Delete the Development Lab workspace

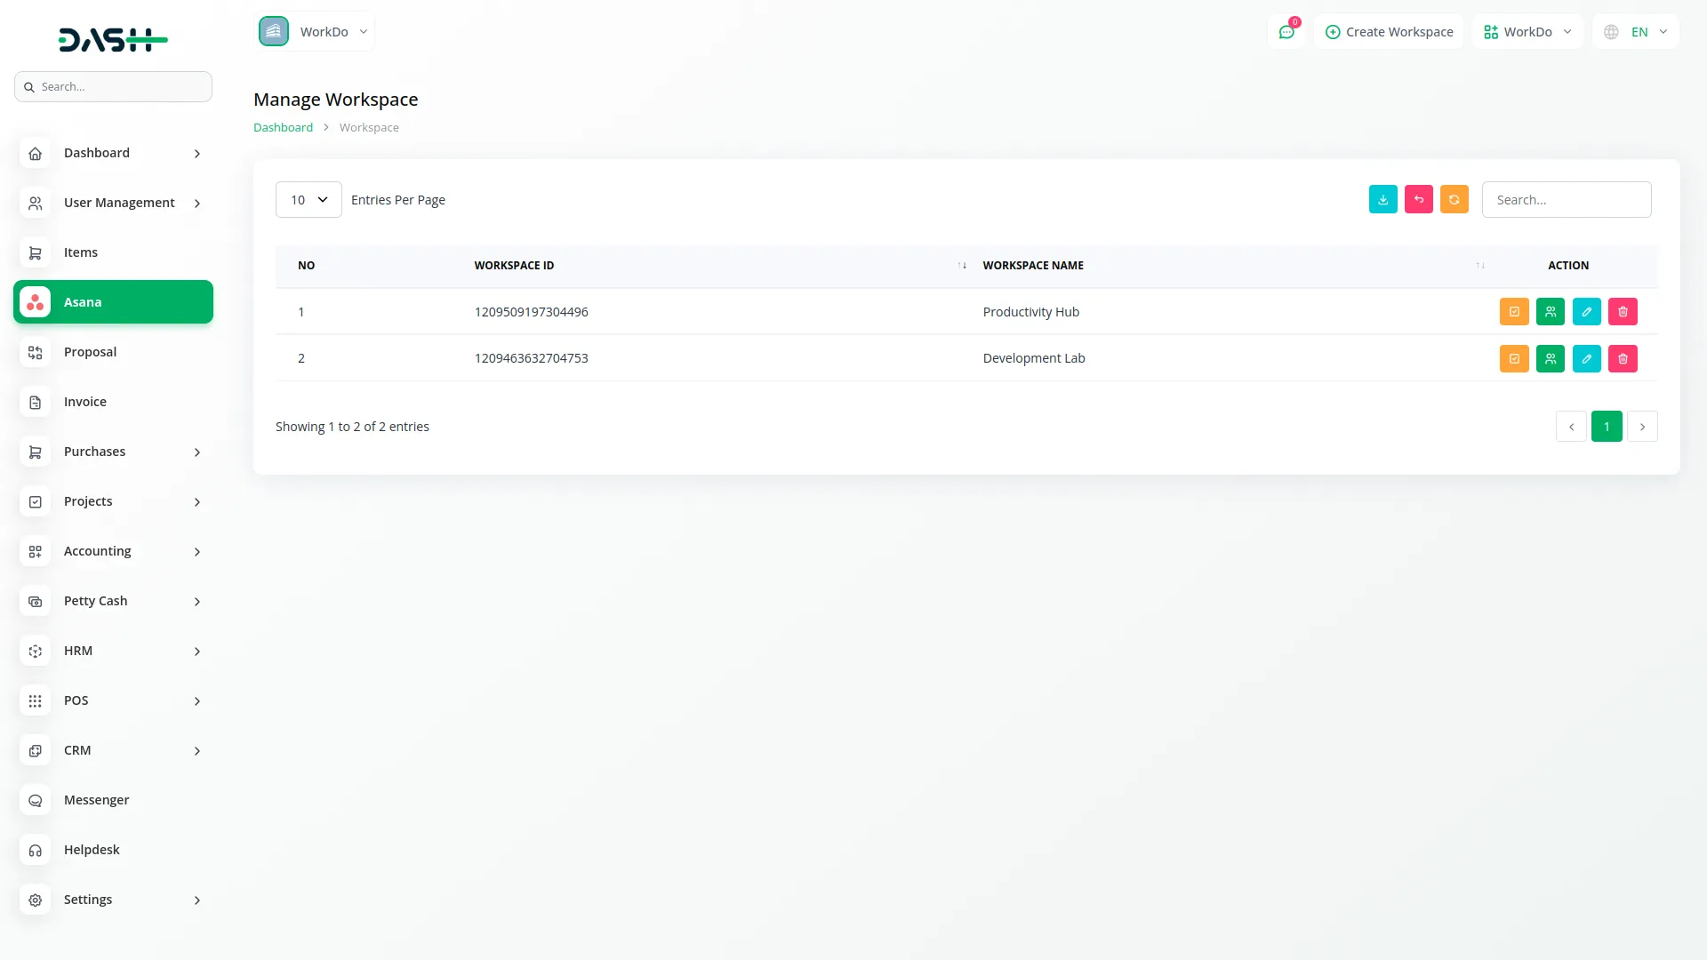click(1623, 358)
